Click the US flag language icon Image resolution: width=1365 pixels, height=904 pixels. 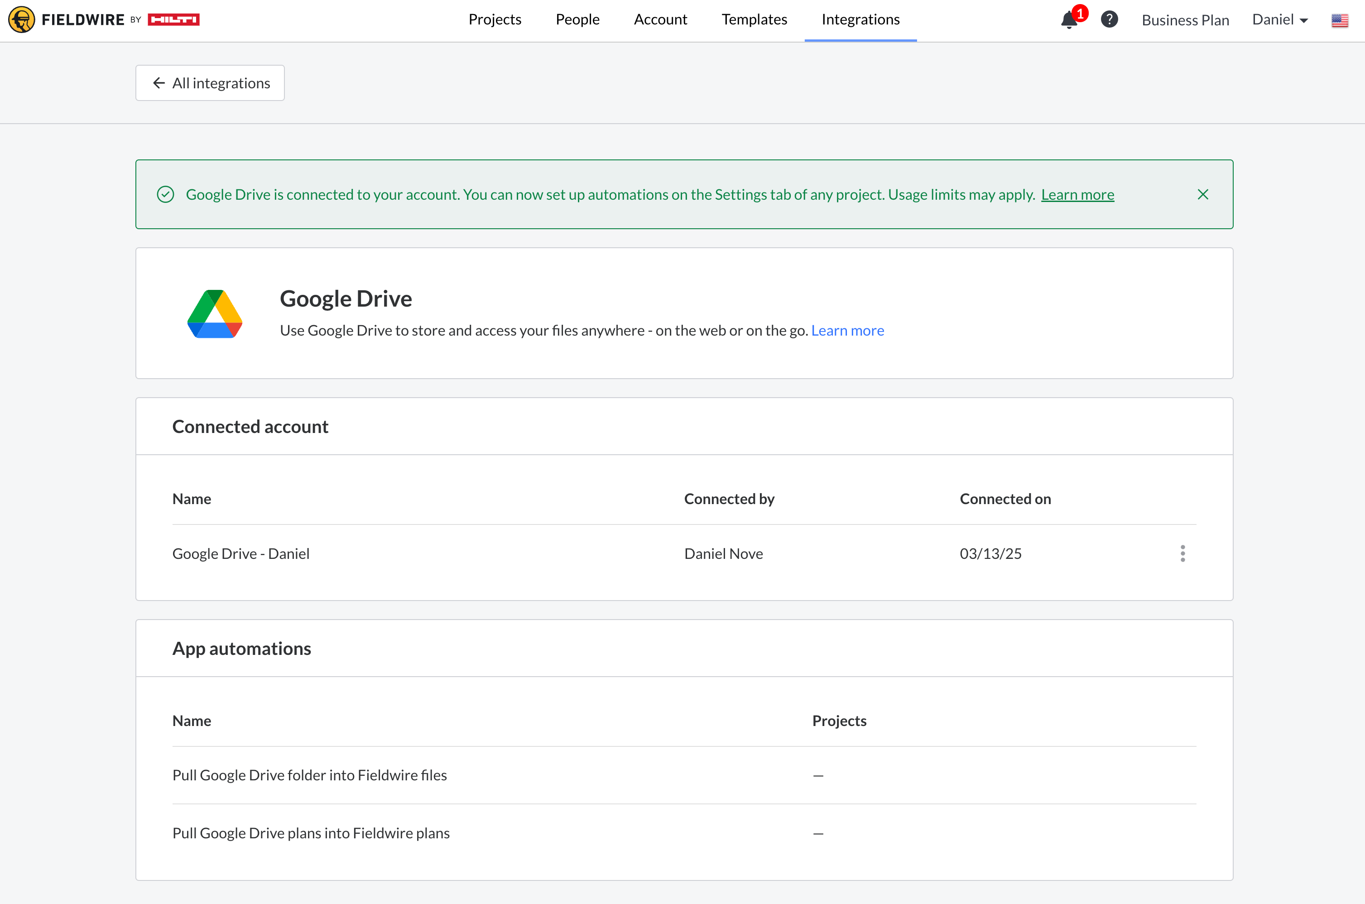click(x=1340, y=21)
